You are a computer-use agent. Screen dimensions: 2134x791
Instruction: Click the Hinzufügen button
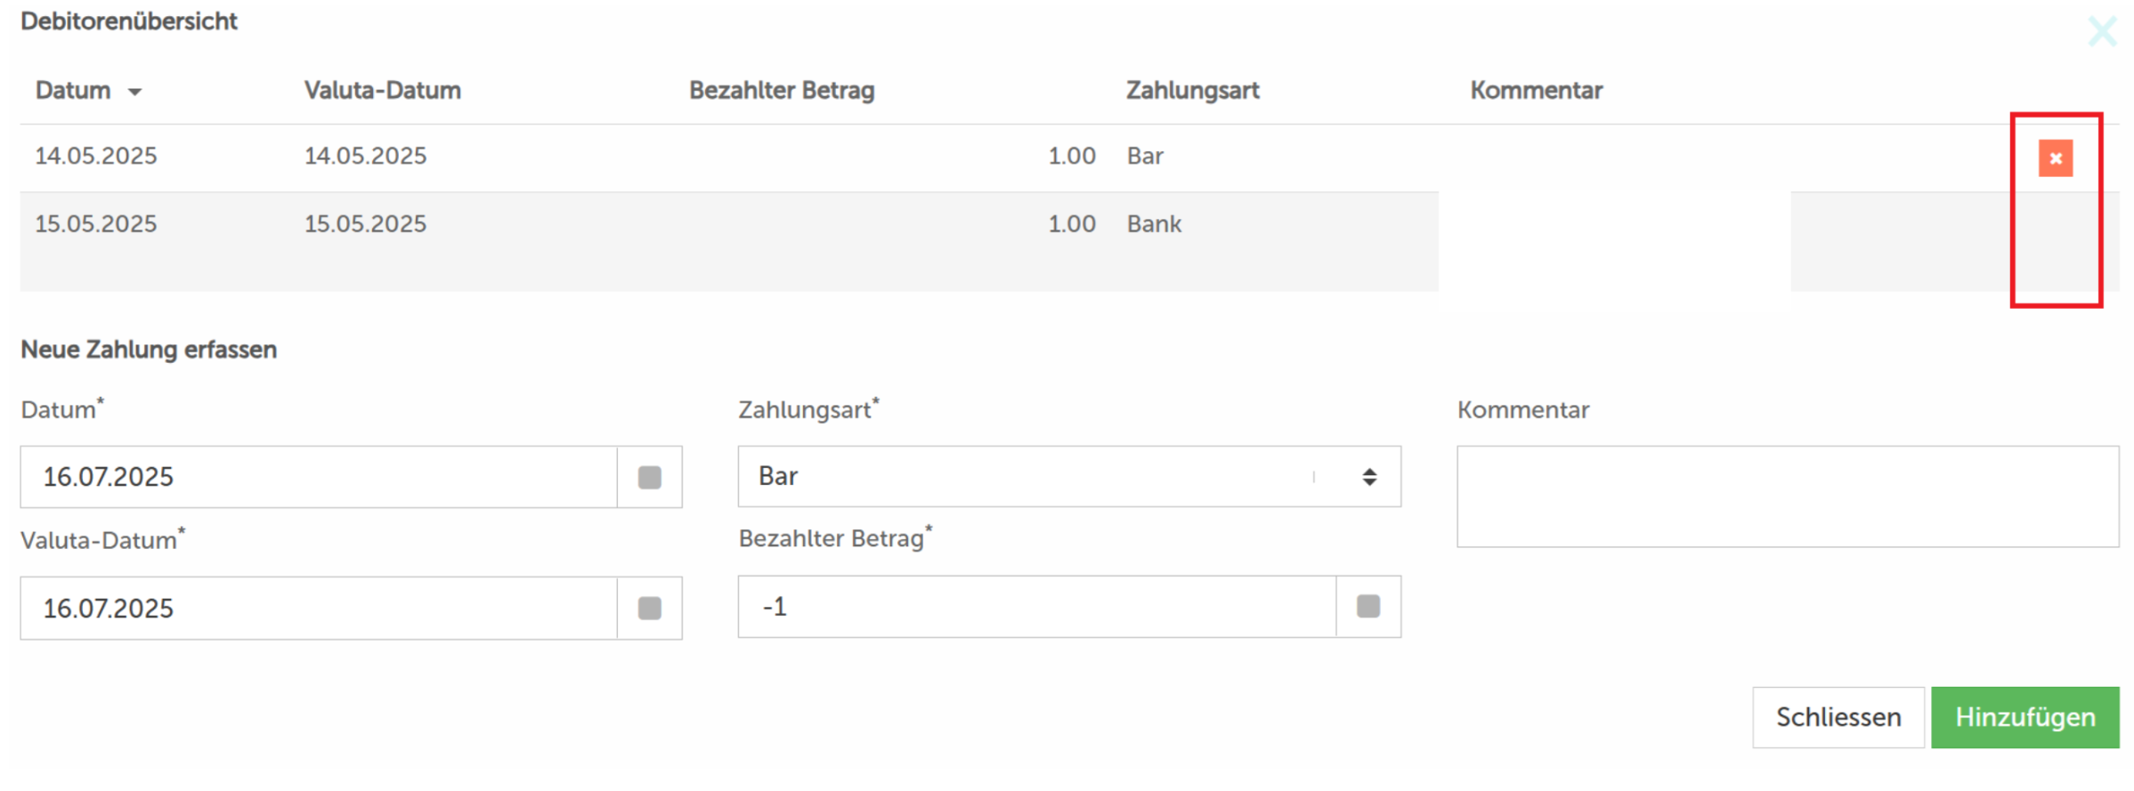point(2025,717)
